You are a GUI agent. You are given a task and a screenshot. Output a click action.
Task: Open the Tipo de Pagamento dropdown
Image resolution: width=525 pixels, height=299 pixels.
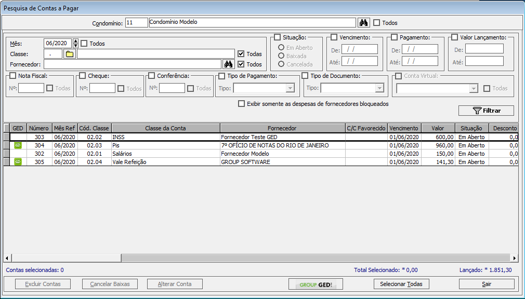(x=290, y=88)
